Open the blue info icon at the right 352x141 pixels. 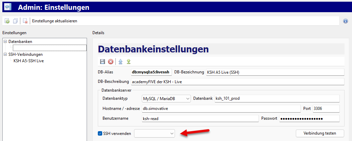(x=346, y=21)
